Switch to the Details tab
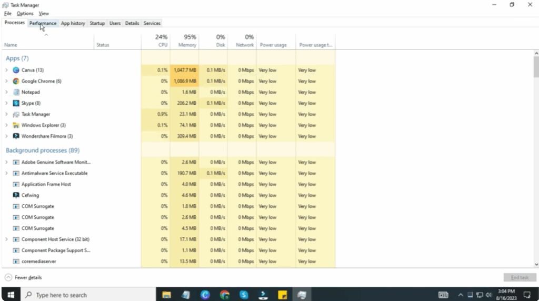 [132, 23]
